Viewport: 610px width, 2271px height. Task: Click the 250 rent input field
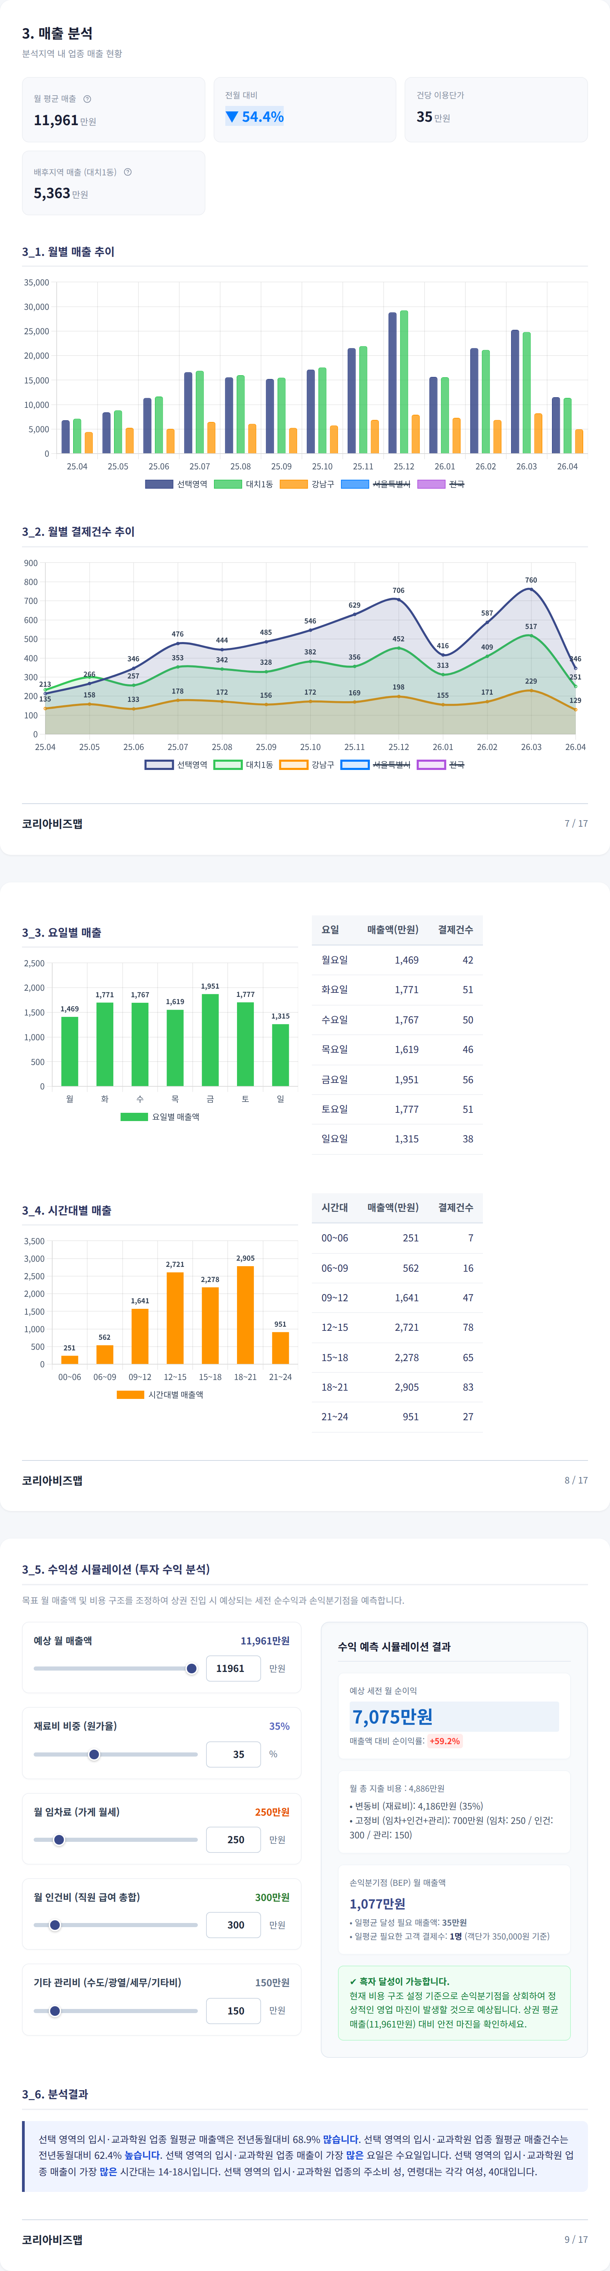tap(233, 1839)
